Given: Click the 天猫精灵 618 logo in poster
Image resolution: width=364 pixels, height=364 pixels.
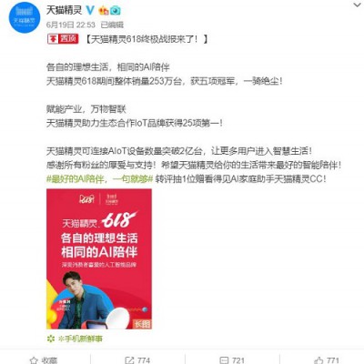Looking at the screenshot, I should point(100,220).
